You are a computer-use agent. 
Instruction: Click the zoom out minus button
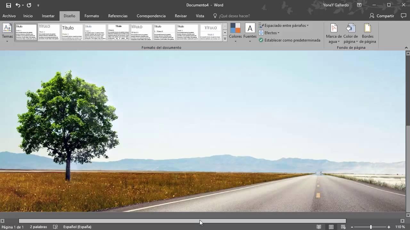click(x=352, y=227)
